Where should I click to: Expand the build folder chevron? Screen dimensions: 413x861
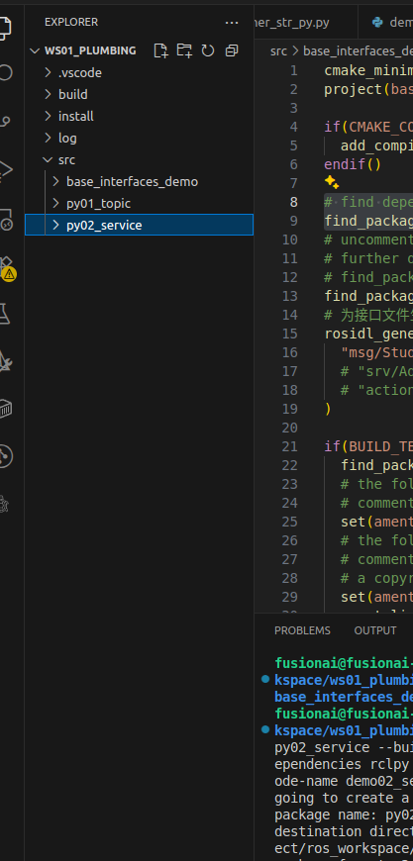coord(48,94)
